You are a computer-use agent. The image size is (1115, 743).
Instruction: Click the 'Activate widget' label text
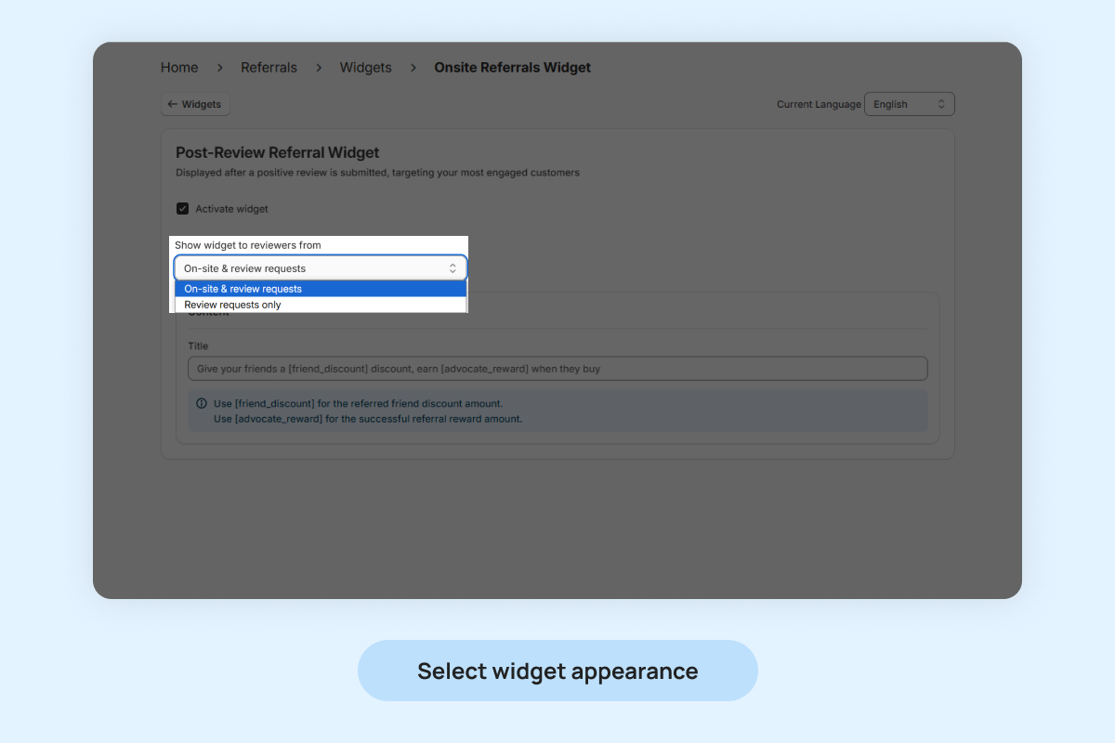click(x=231, y=209)
